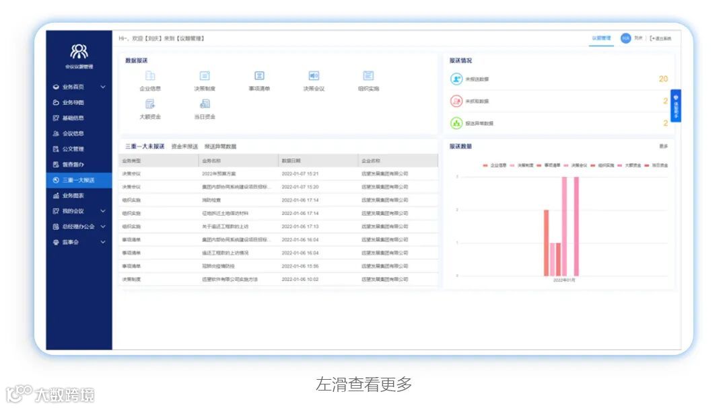Click 更多 in the 报送数量 panel

(664, 147)
